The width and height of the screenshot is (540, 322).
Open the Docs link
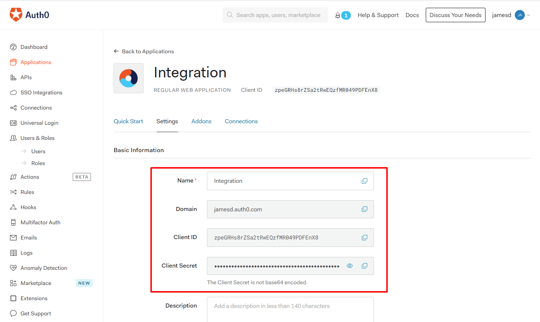point(412,15)
